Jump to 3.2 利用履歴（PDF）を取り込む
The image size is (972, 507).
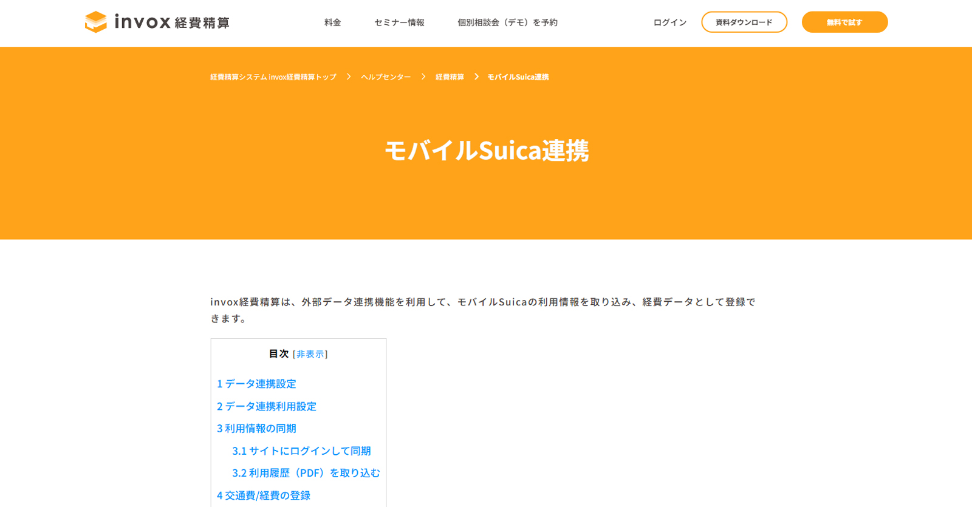[x=306, y=472]
